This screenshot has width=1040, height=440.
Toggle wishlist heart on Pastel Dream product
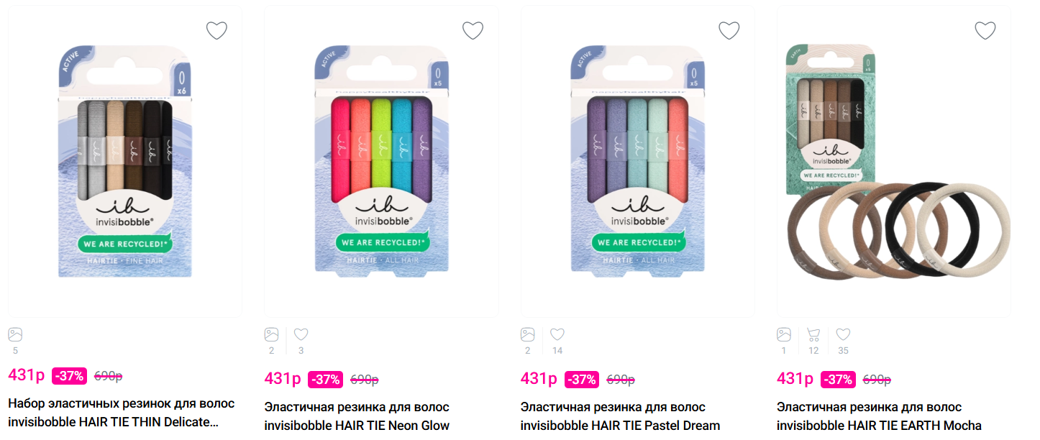[729, 30]
